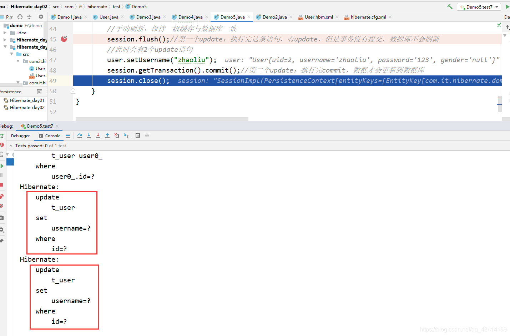Open Evaluate Expression calculator icon
The width and height of the screenshot is (510, 336).
[x=138, y=135]
